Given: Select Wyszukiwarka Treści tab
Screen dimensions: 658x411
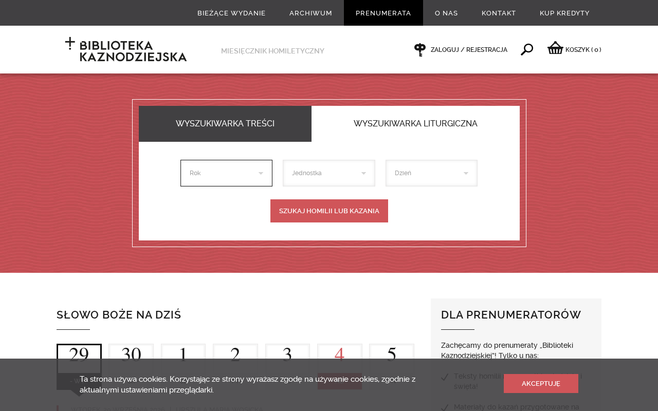Looking at the screenshot, I should tap(225, 124).
